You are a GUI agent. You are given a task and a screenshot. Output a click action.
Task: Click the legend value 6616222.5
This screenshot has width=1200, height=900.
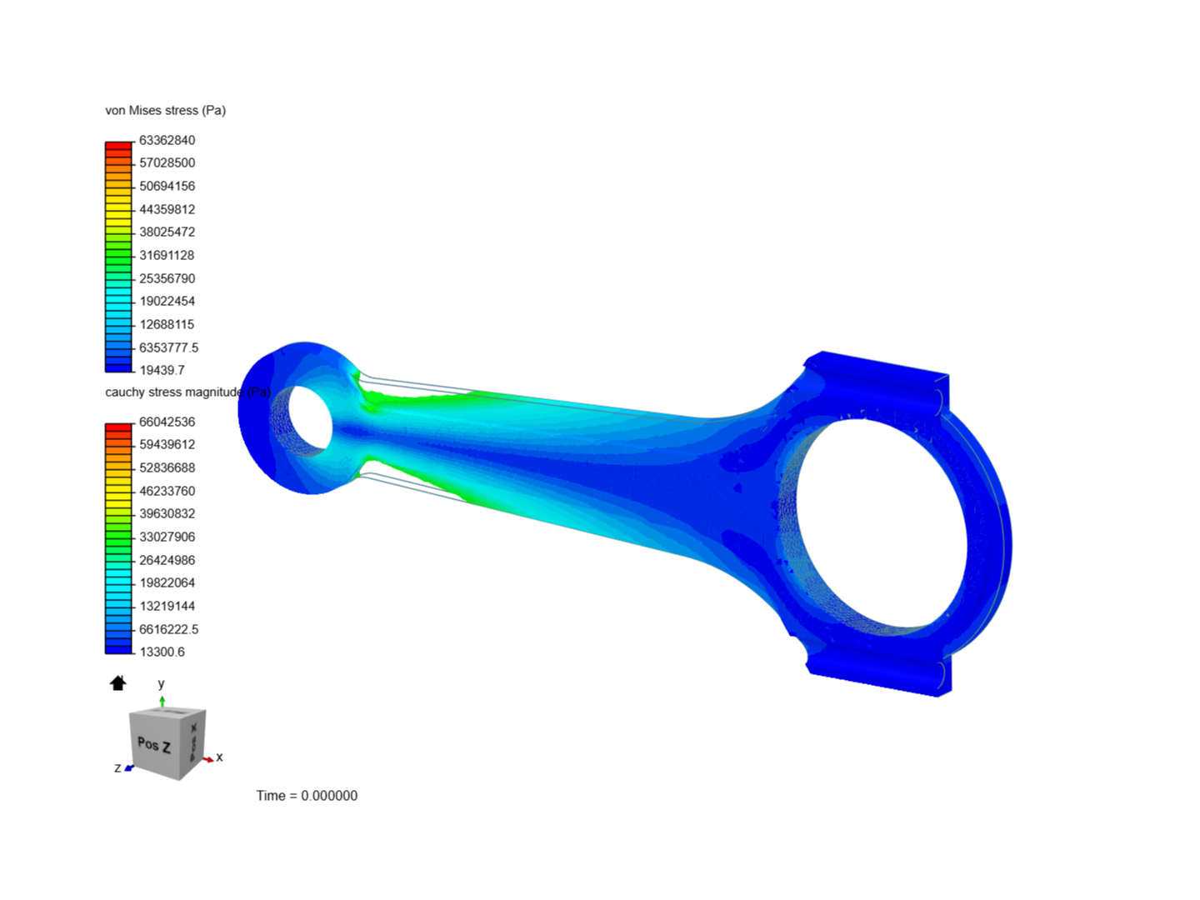[x=168, y=629]
